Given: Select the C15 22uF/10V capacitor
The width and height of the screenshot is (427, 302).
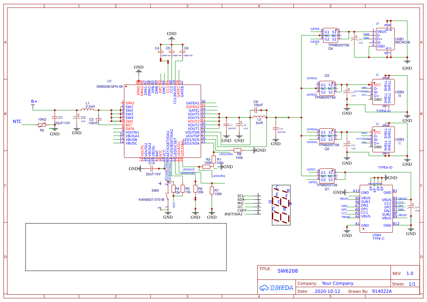Looking at the screenshot, I should (x=152, y=169).
